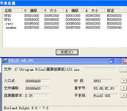The height and width of the screenshot is (111, 127).
Task: Click the 首字节 first bytes field
Action: coord(106,88)
